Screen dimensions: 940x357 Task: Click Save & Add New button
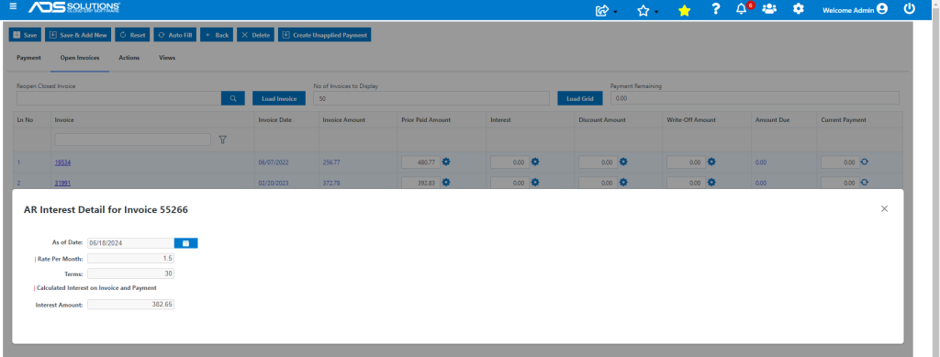point(78,35)
